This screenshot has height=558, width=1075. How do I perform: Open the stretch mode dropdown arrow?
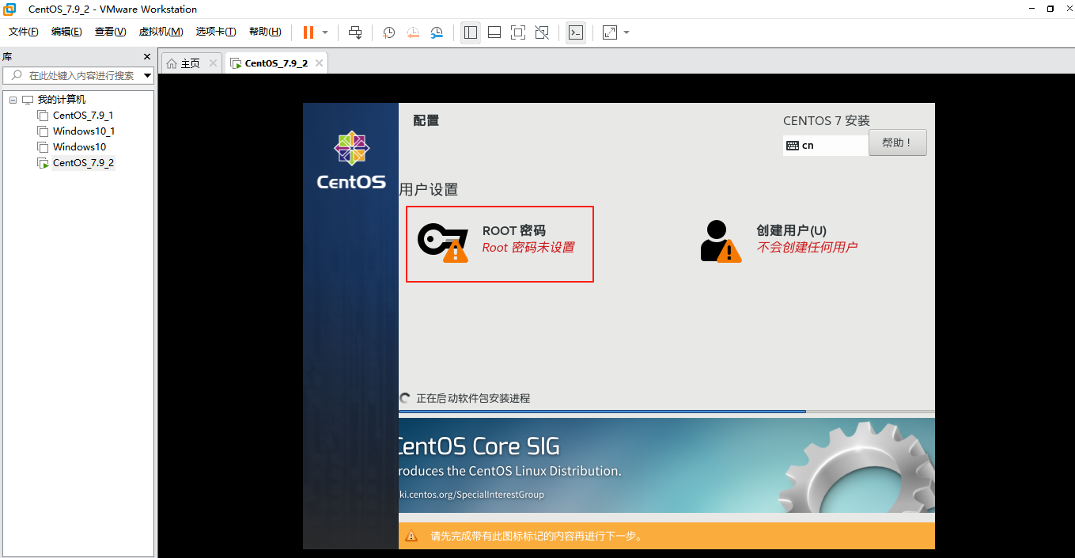tap(625, 32)
